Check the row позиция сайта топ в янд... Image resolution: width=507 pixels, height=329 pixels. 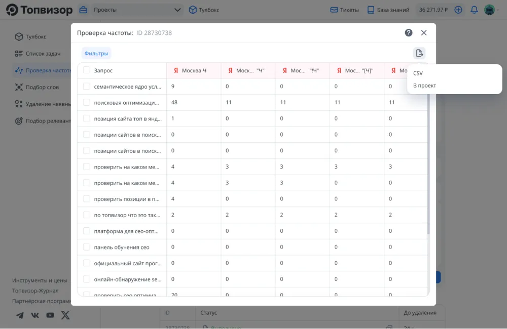(86, 118)
